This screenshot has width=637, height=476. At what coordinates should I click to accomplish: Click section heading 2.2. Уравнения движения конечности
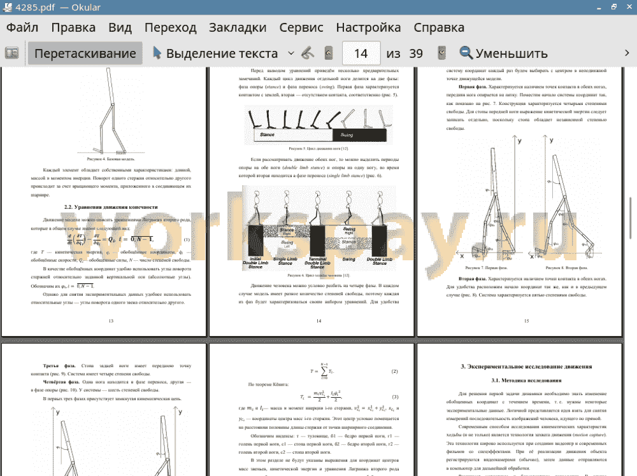[x=111, y=207]
